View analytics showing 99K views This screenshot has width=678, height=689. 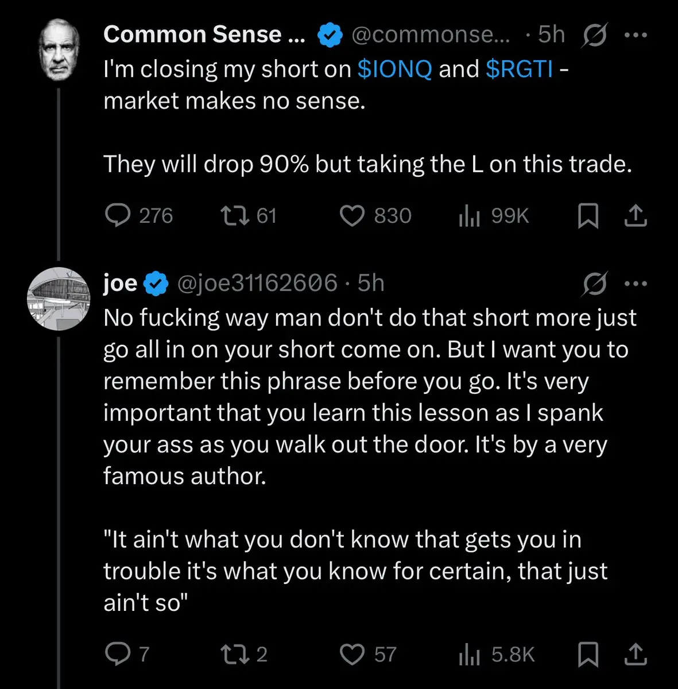click(469, 216)
